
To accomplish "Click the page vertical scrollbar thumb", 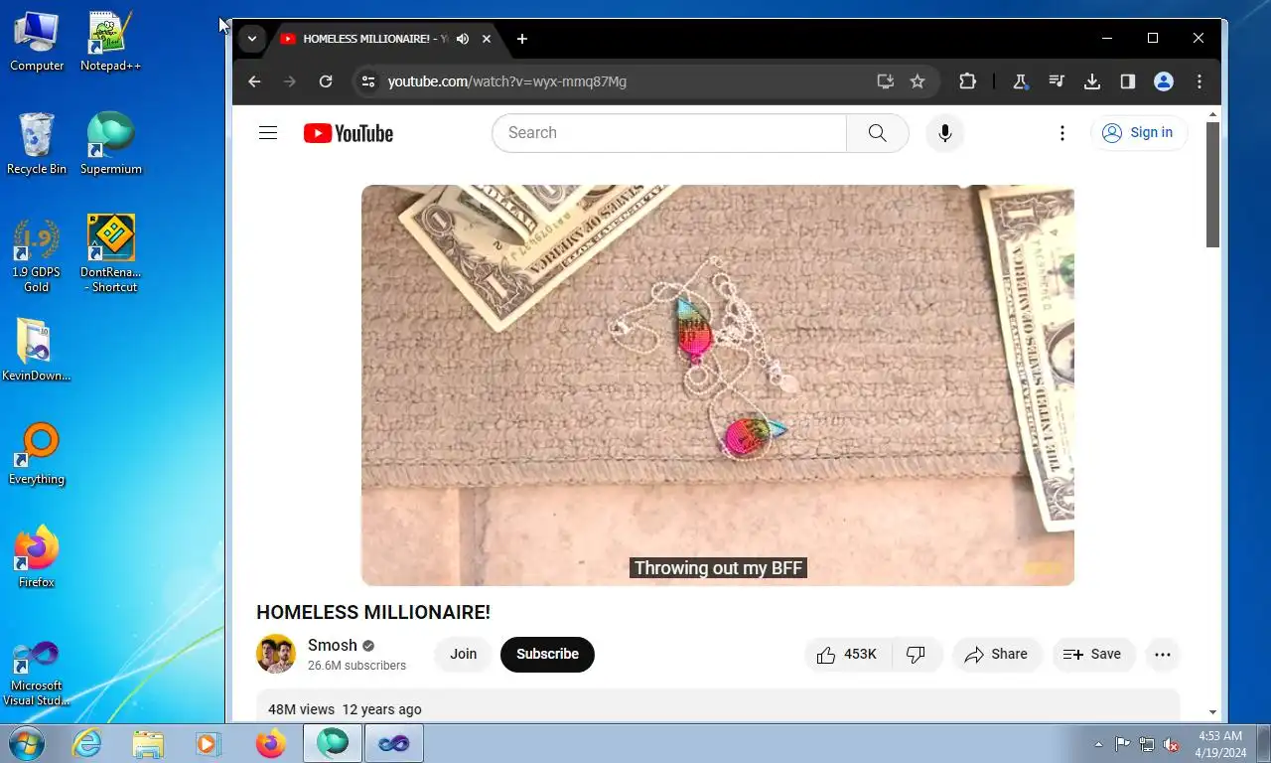I will (x=1212, y=185).
